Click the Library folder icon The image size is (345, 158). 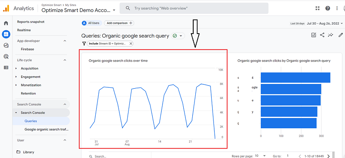coord(19,152)
